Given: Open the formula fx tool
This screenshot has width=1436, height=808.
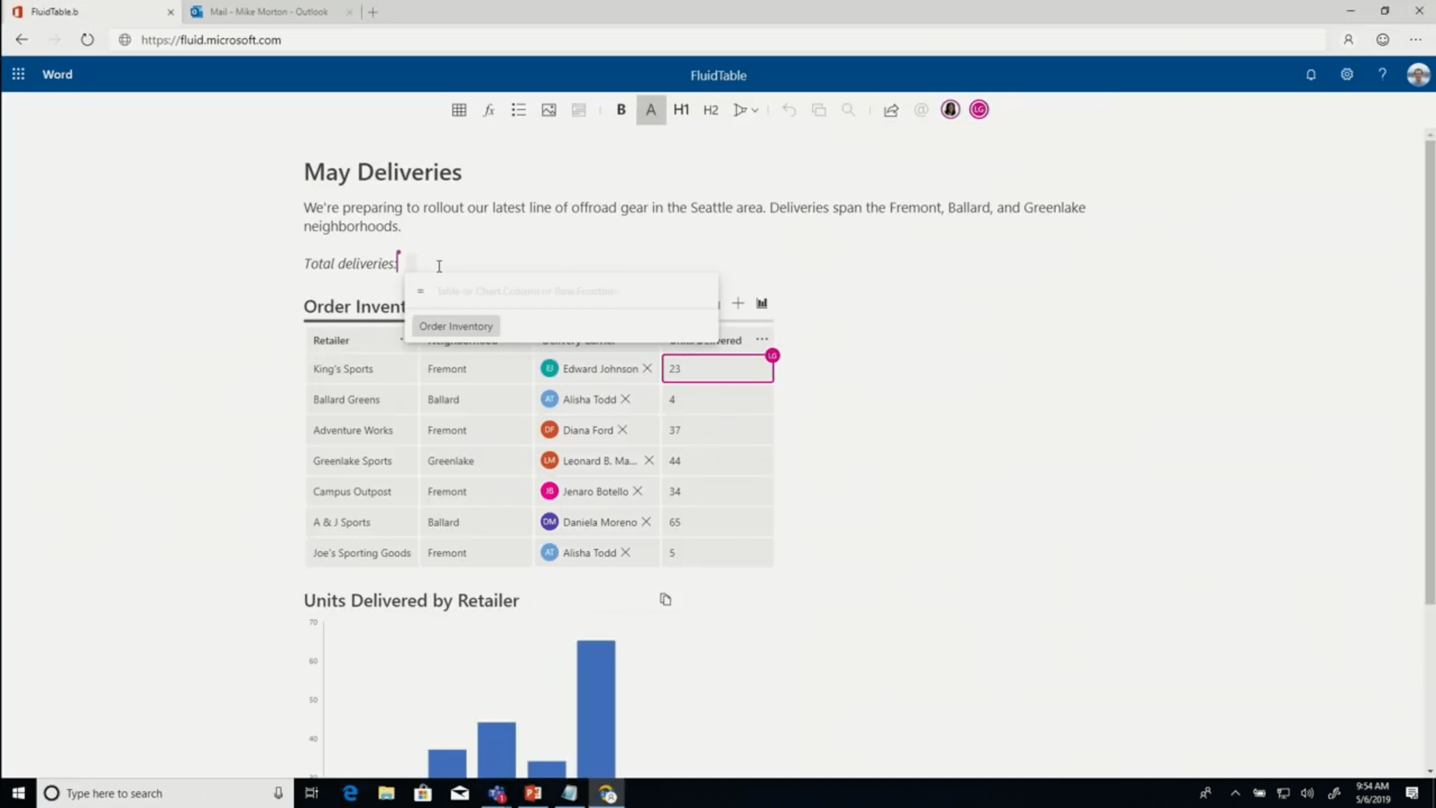Looking at the screenshot, I should 489,109.
